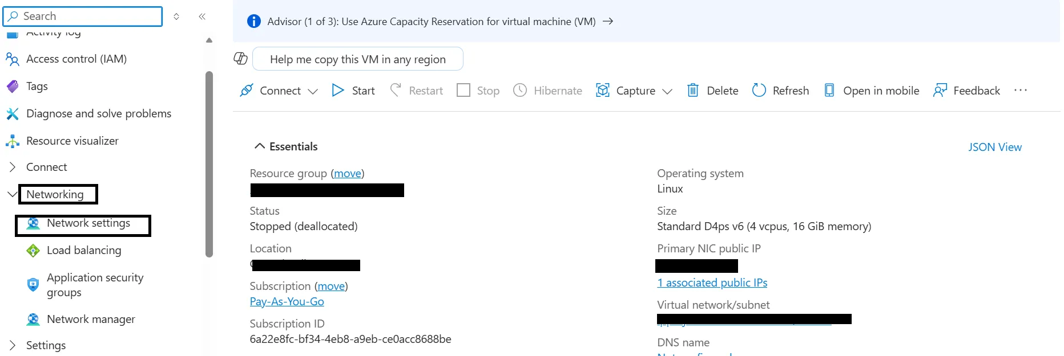Click the Network settings globe icon
Image resolution: width=1064 pixels, height=356 pixels.
pyautogui.click(x=33, y=223)
